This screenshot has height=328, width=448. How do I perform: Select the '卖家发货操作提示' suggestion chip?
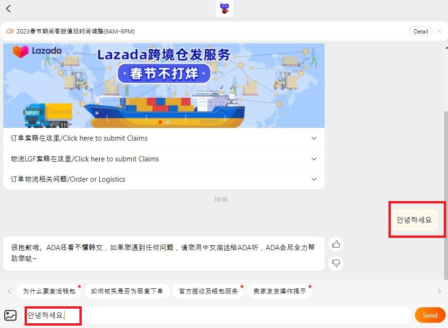coord(279,291)
